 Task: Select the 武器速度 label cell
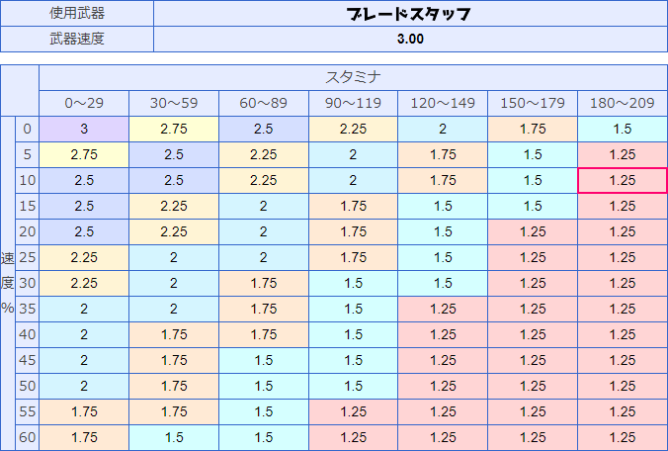77,40
